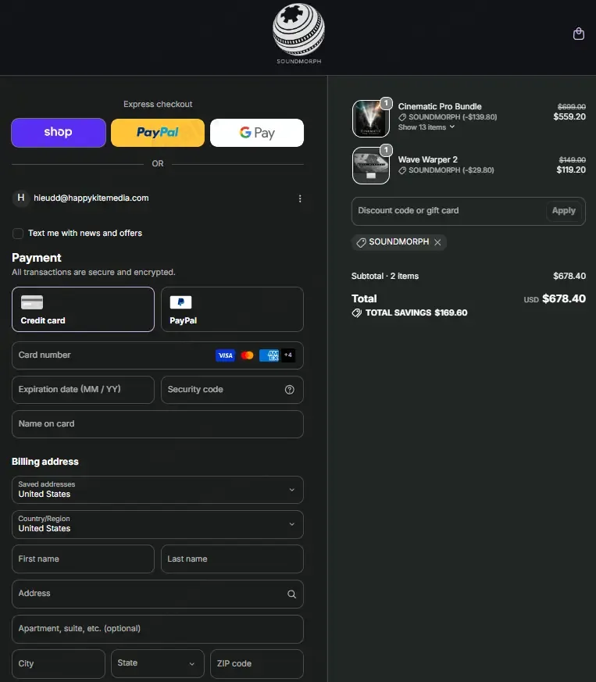Apply the discount code
Viewport: 596px width, 682px height.
tap(563, 211)
